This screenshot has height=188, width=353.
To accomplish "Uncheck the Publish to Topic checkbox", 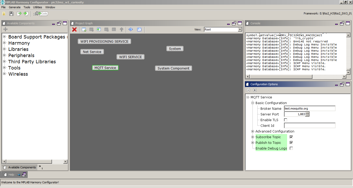I will tap(291, 143).
